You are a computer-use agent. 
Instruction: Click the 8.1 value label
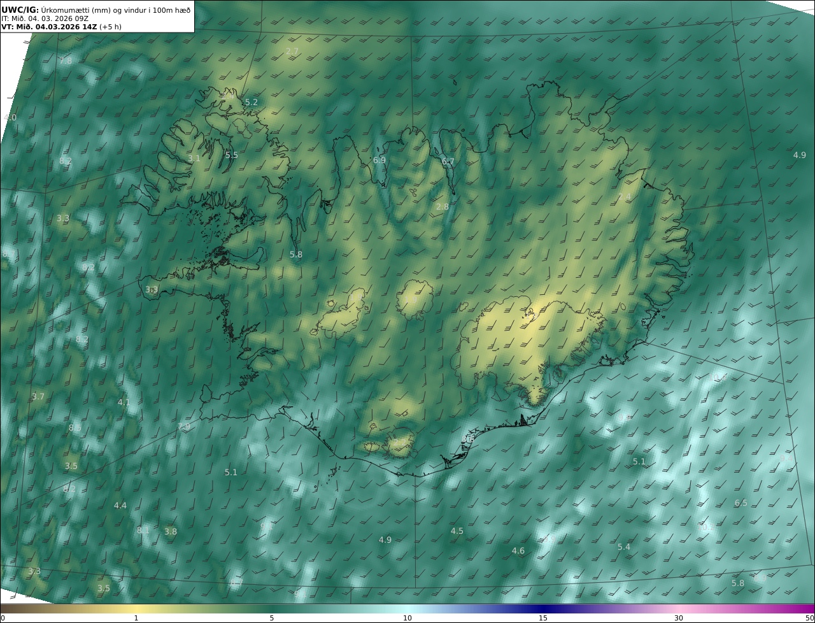[x=143, y=530]
